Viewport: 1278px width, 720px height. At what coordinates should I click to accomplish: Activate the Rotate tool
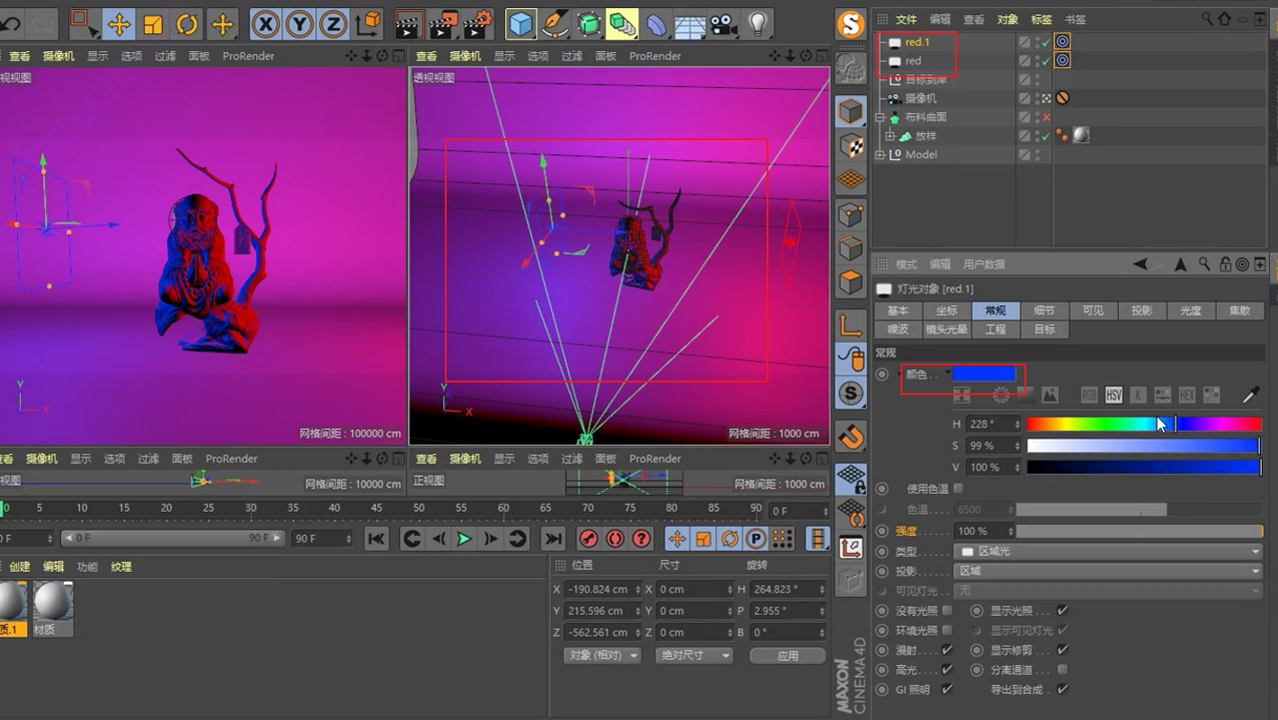[x=187, y=24]
